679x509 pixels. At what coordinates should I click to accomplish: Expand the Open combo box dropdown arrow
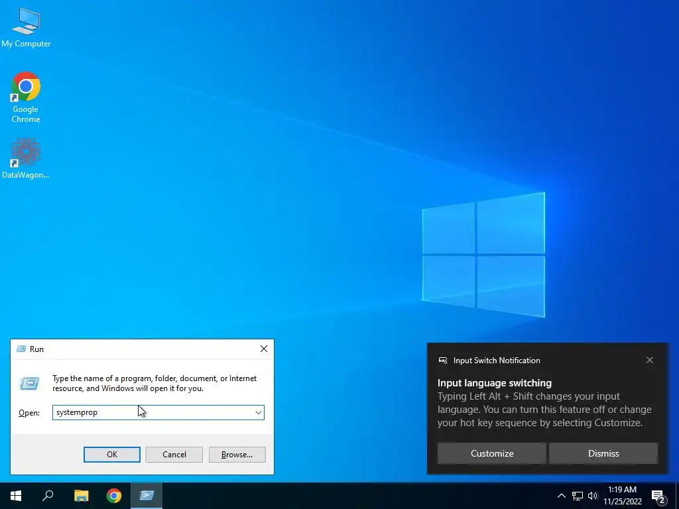click(x=259, y=412)
